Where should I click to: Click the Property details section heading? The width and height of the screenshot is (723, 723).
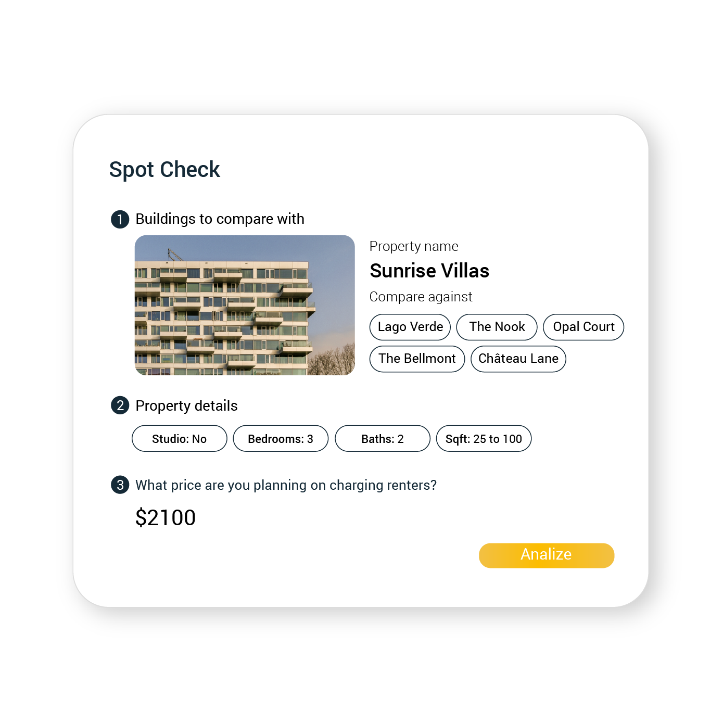coord(186,406)
